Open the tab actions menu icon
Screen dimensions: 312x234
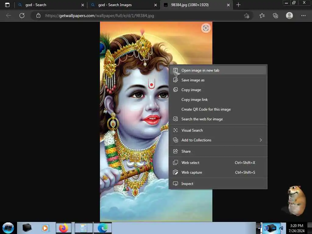7,5
